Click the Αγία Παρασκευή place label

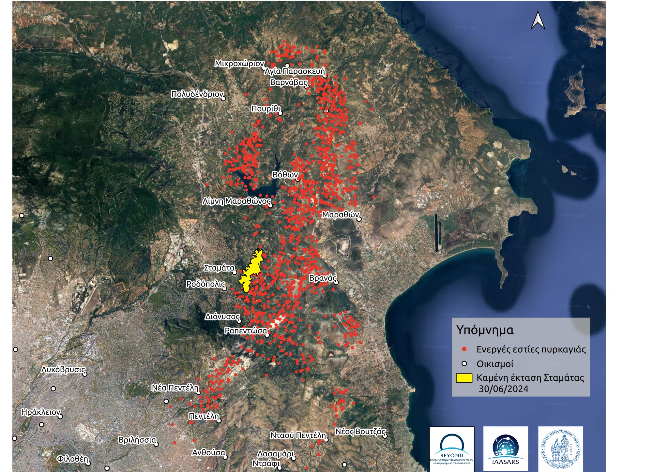tap(295, 71)
